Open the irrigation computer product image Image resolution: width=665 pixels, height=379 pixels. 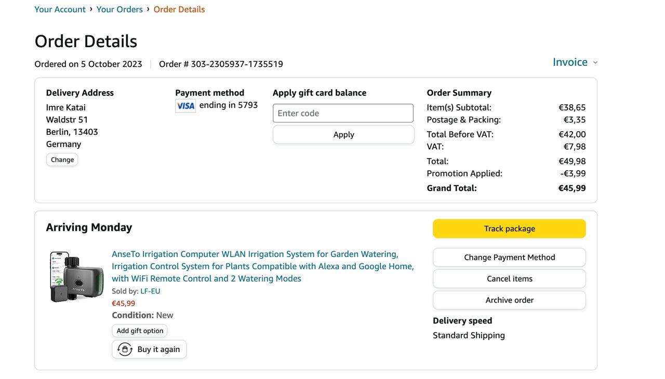[x=77, y=276]
